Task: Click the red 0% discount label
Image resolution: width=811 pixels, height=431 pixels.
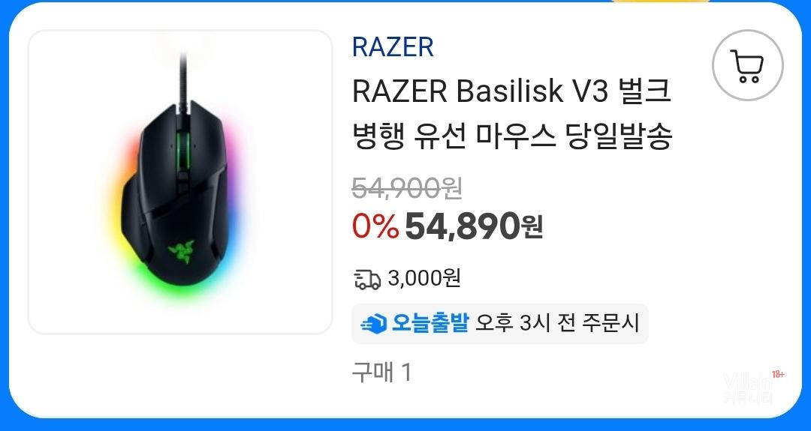Action: tap(375, 226)
